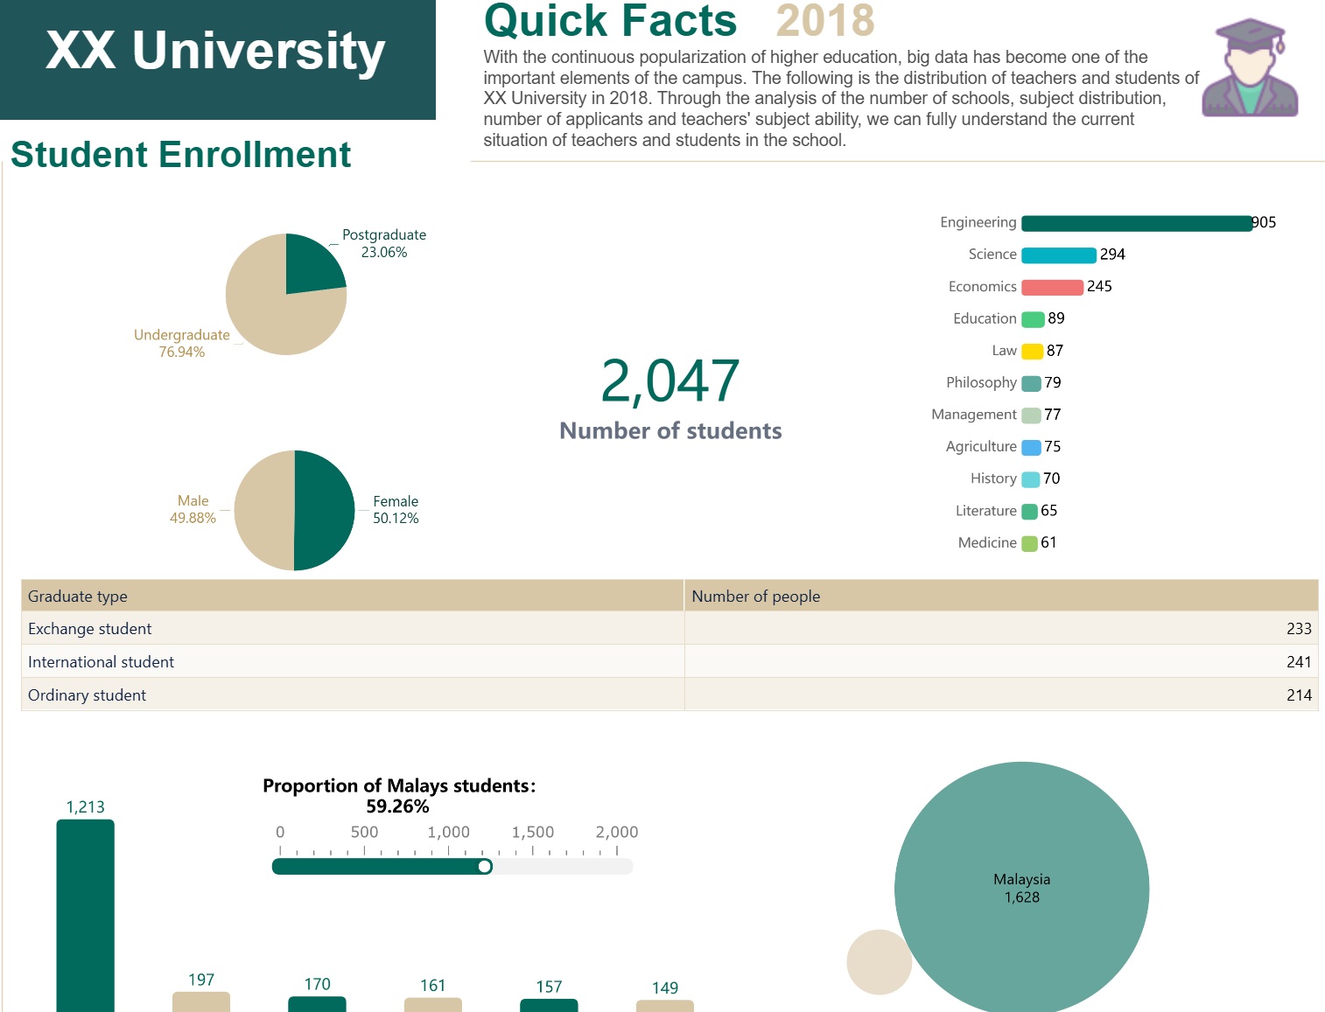Select the large Malaysia bubble
The image size is (1325, 1012).
1021,888
